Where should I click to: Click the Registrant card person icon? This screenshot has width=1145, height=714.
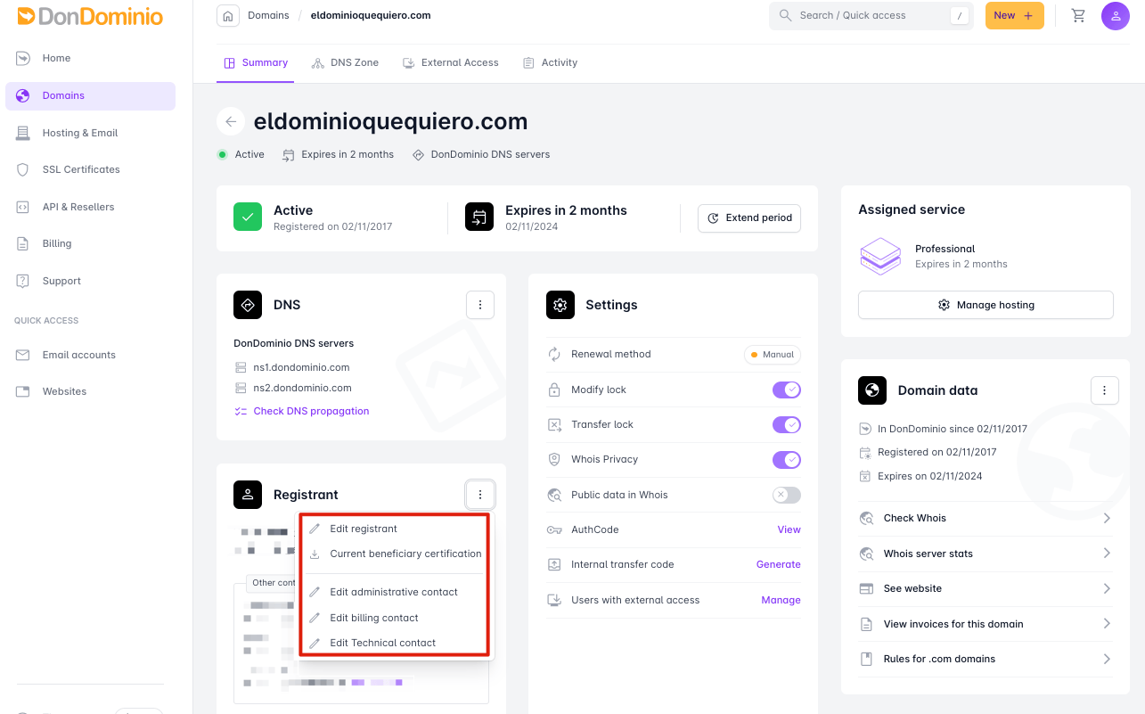click(248, 495)
